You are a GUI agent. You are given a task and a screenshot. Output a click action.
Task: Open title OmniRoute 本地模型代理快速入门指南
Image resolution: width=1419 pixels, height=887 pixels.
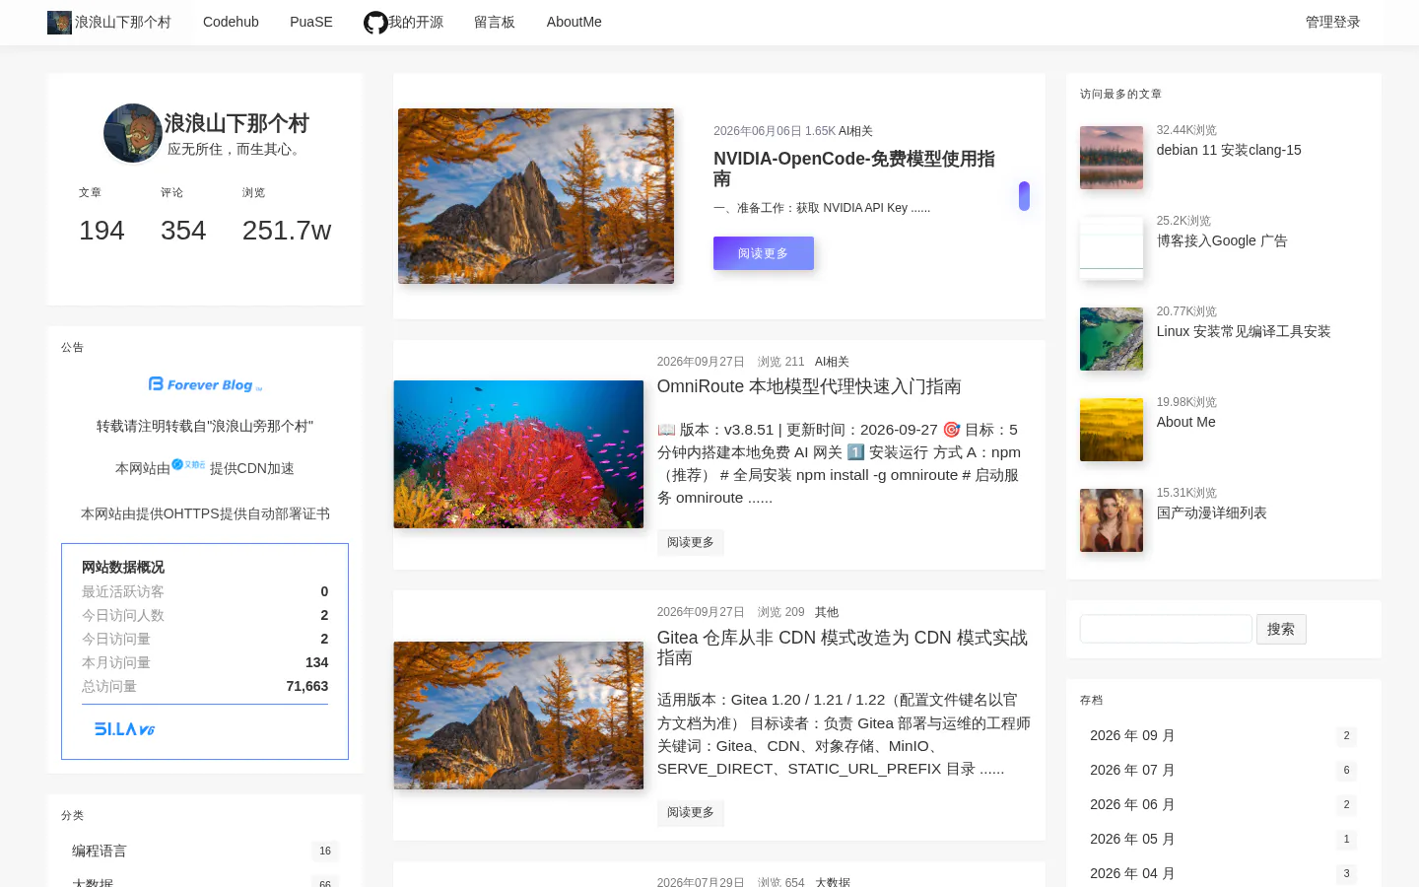tap(809, 386)
